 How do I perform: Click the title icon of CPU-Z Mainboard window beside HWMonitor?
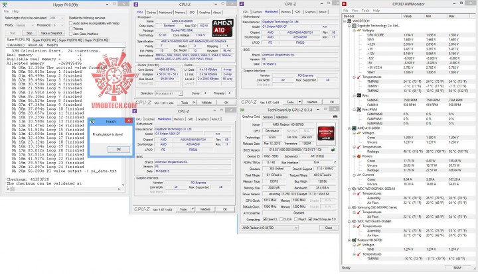tap(242, 4)
